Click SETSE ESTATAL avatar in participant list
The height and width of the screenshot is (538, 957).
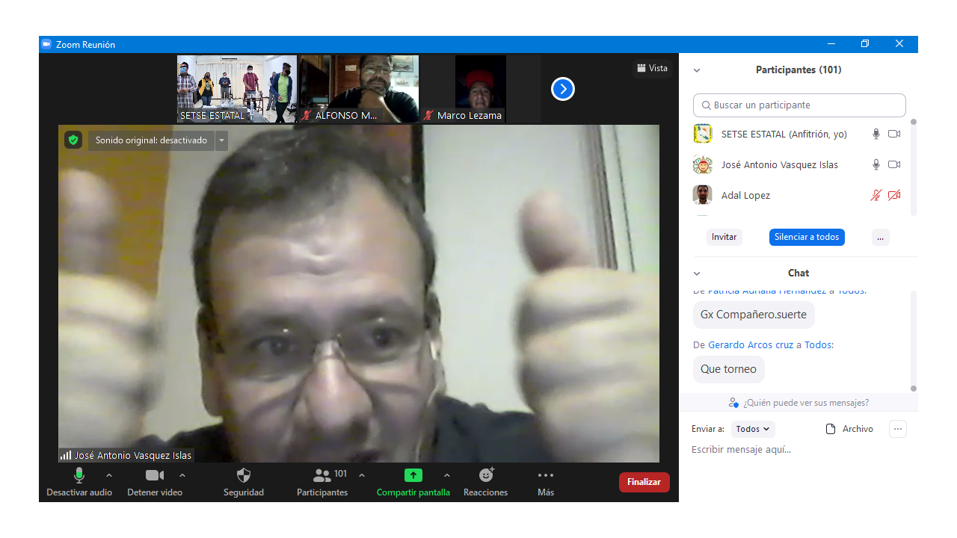point(702,134)
